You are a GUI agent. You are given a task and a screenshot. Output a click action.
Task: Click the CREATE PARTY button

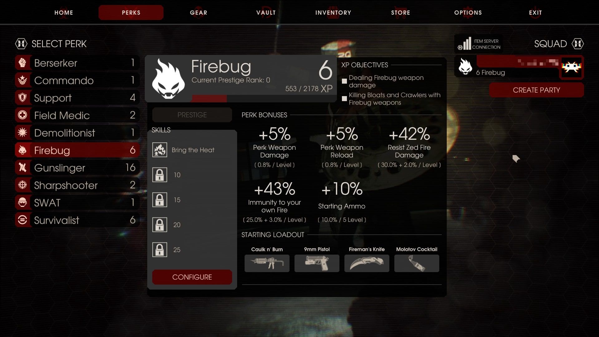pyautogui.click(x=537, y=90)
